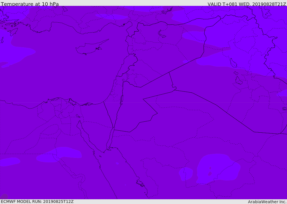This screenshot has width=287, height=204.
Task: Click the 'ArabiaWeather Inc.' credit text
Action: click(x=267, y=202)
